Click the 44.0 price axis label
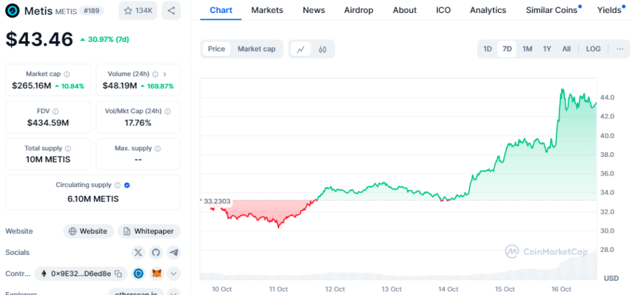 [607, 97]
